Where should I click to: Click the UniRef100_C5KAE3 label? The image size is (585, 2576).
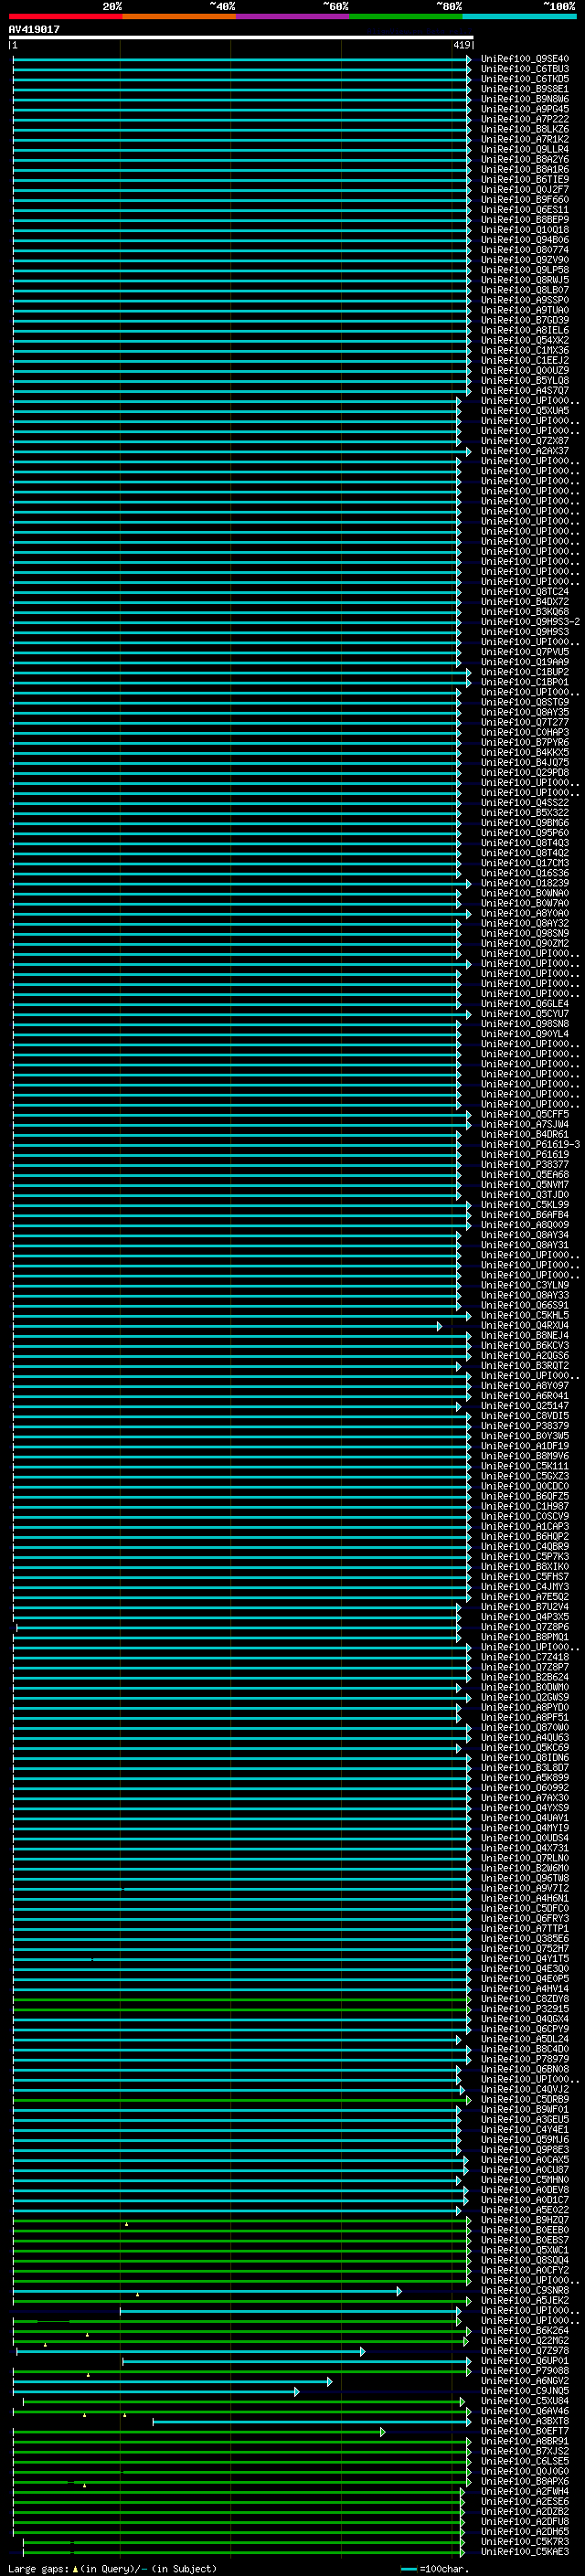click(x=524, y=2551)
